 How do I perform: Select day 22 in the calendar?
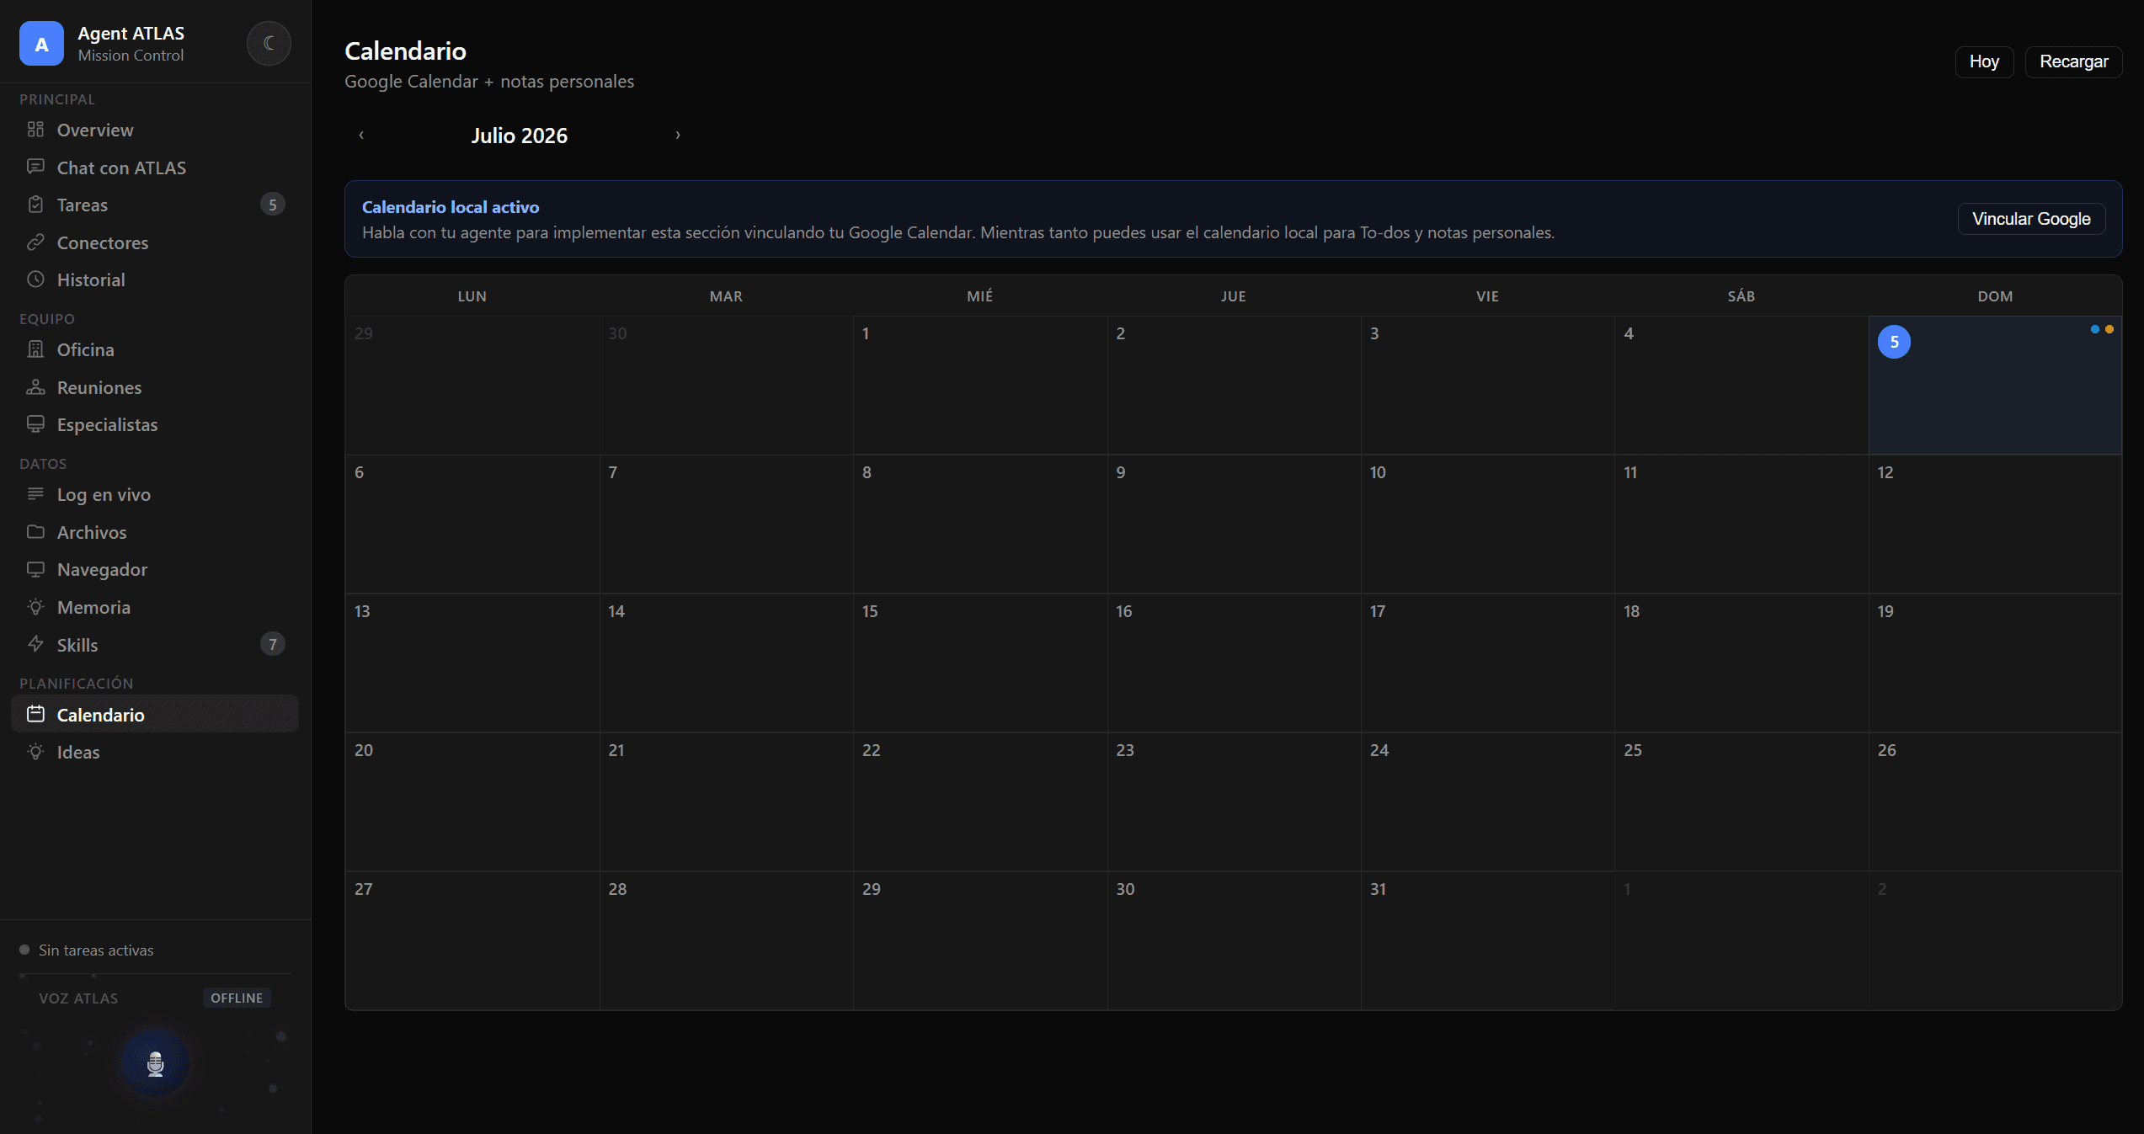[x=979, y=802]
